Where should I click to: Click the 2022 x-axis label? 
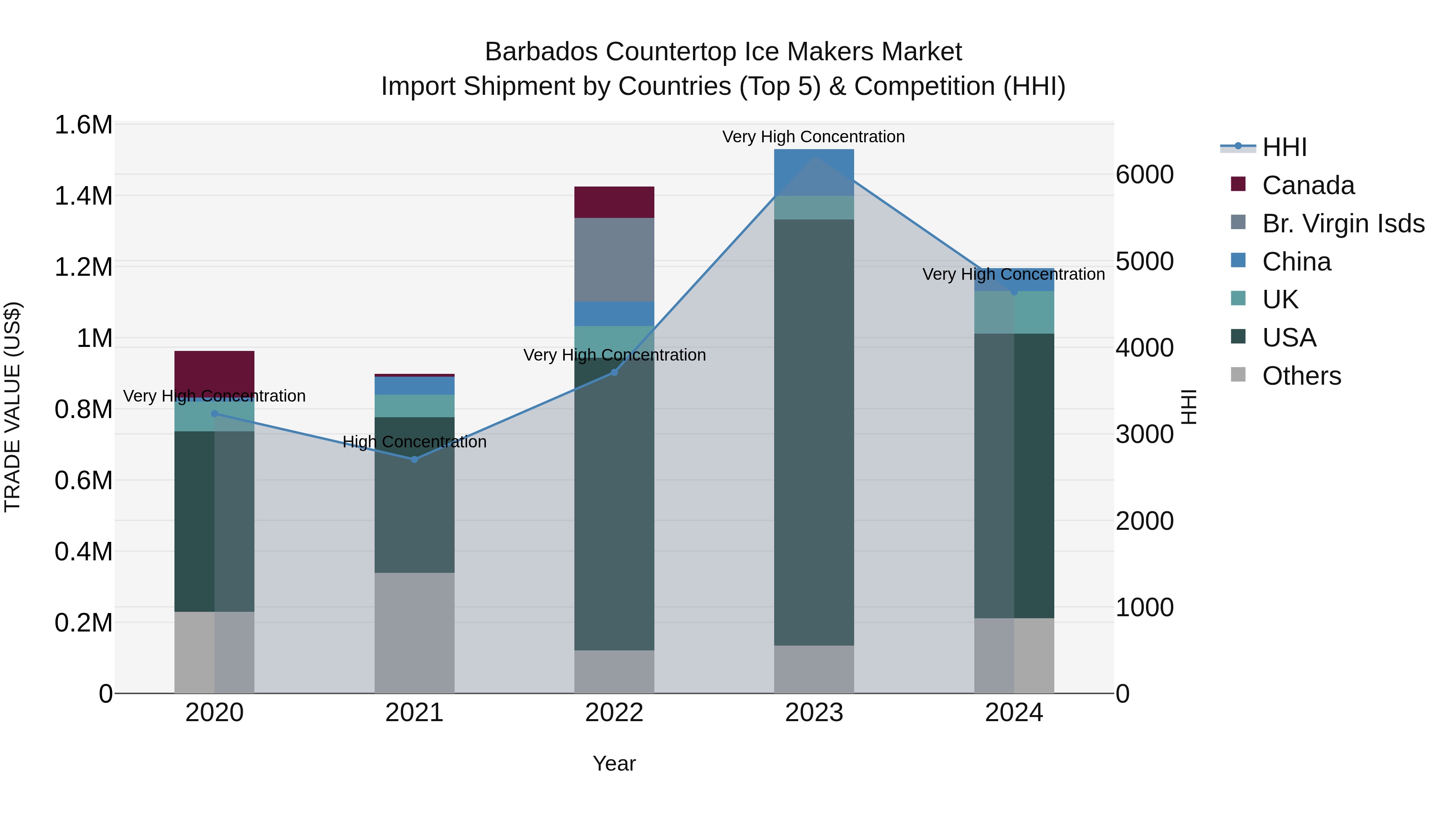(x=614, y=713)
